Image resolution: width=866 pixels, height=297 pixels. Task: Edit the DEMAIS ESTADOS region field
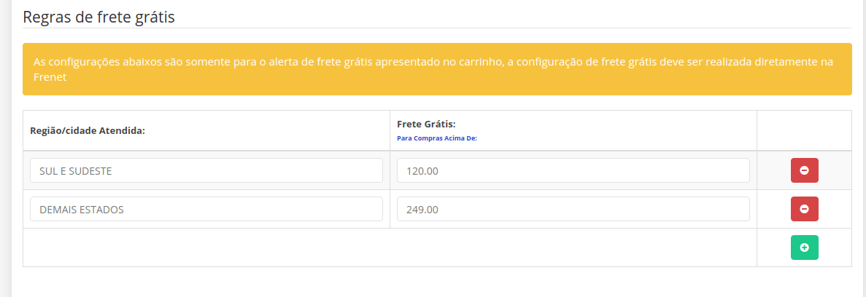pyautogui.click(x=206, y=209)
